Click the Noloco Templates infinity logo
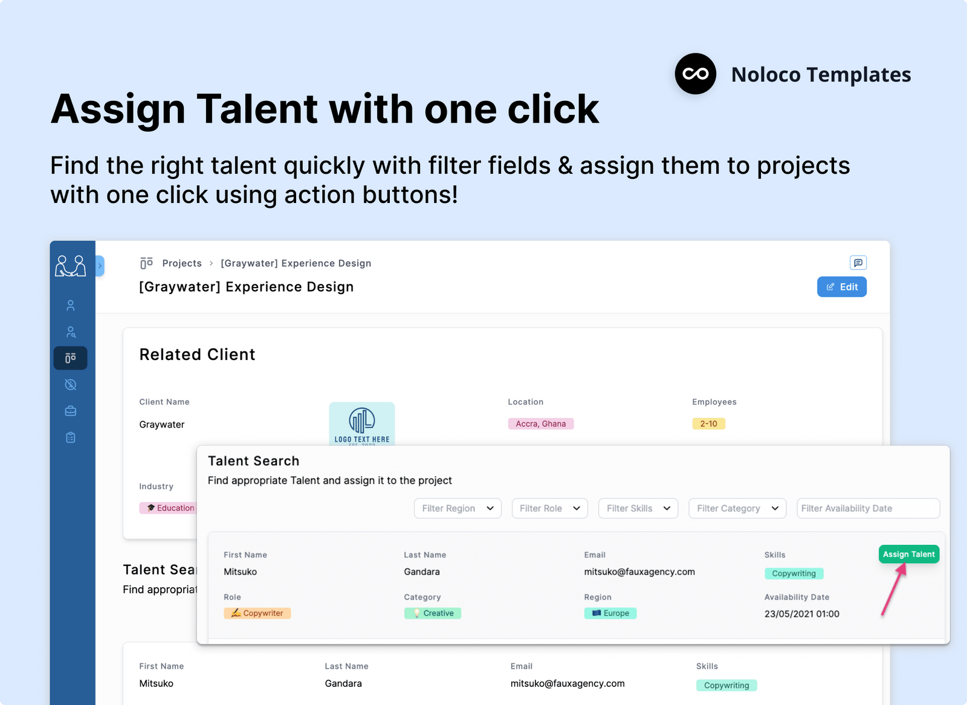Viewport: 967px width, 705px height. click(x=695, y=74)
